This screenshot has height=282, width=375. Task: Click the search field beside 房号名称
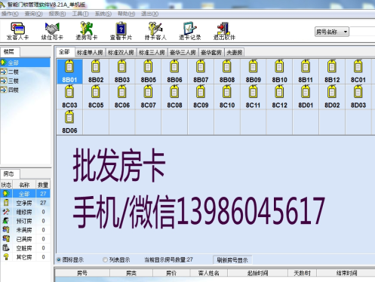click(362, 32)
